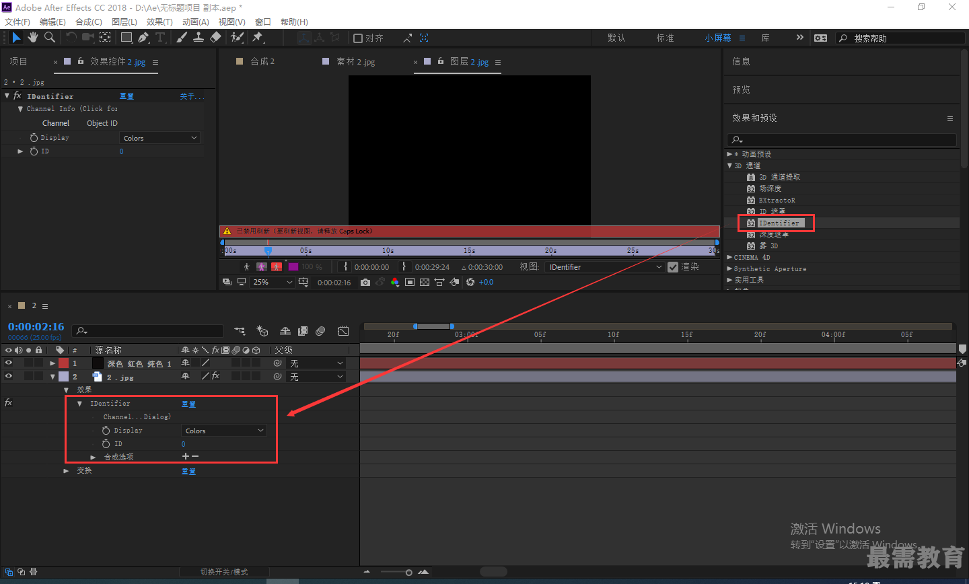Switch to the 素材 2.jpg tab
969x584 pixels.
pyautogui.click(x=356, y=61)
